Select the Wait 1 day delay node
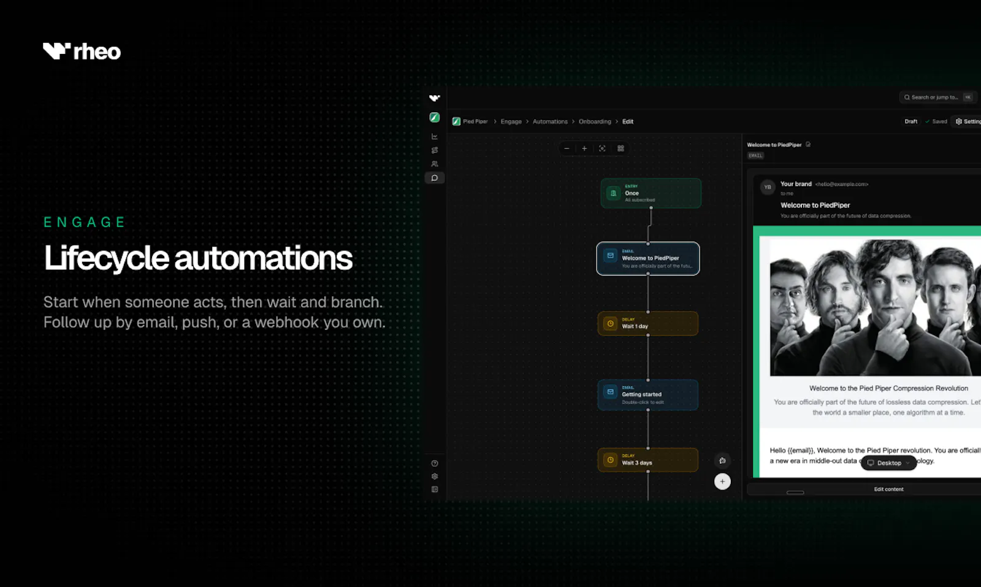Viewport: 981px width, 587px height. click(648, 324)
